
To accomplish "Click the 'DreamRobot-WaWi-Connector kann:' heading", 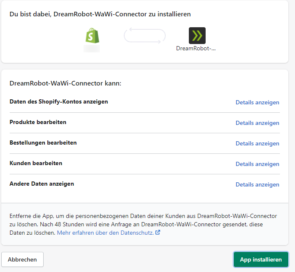I will coord(65,83).
